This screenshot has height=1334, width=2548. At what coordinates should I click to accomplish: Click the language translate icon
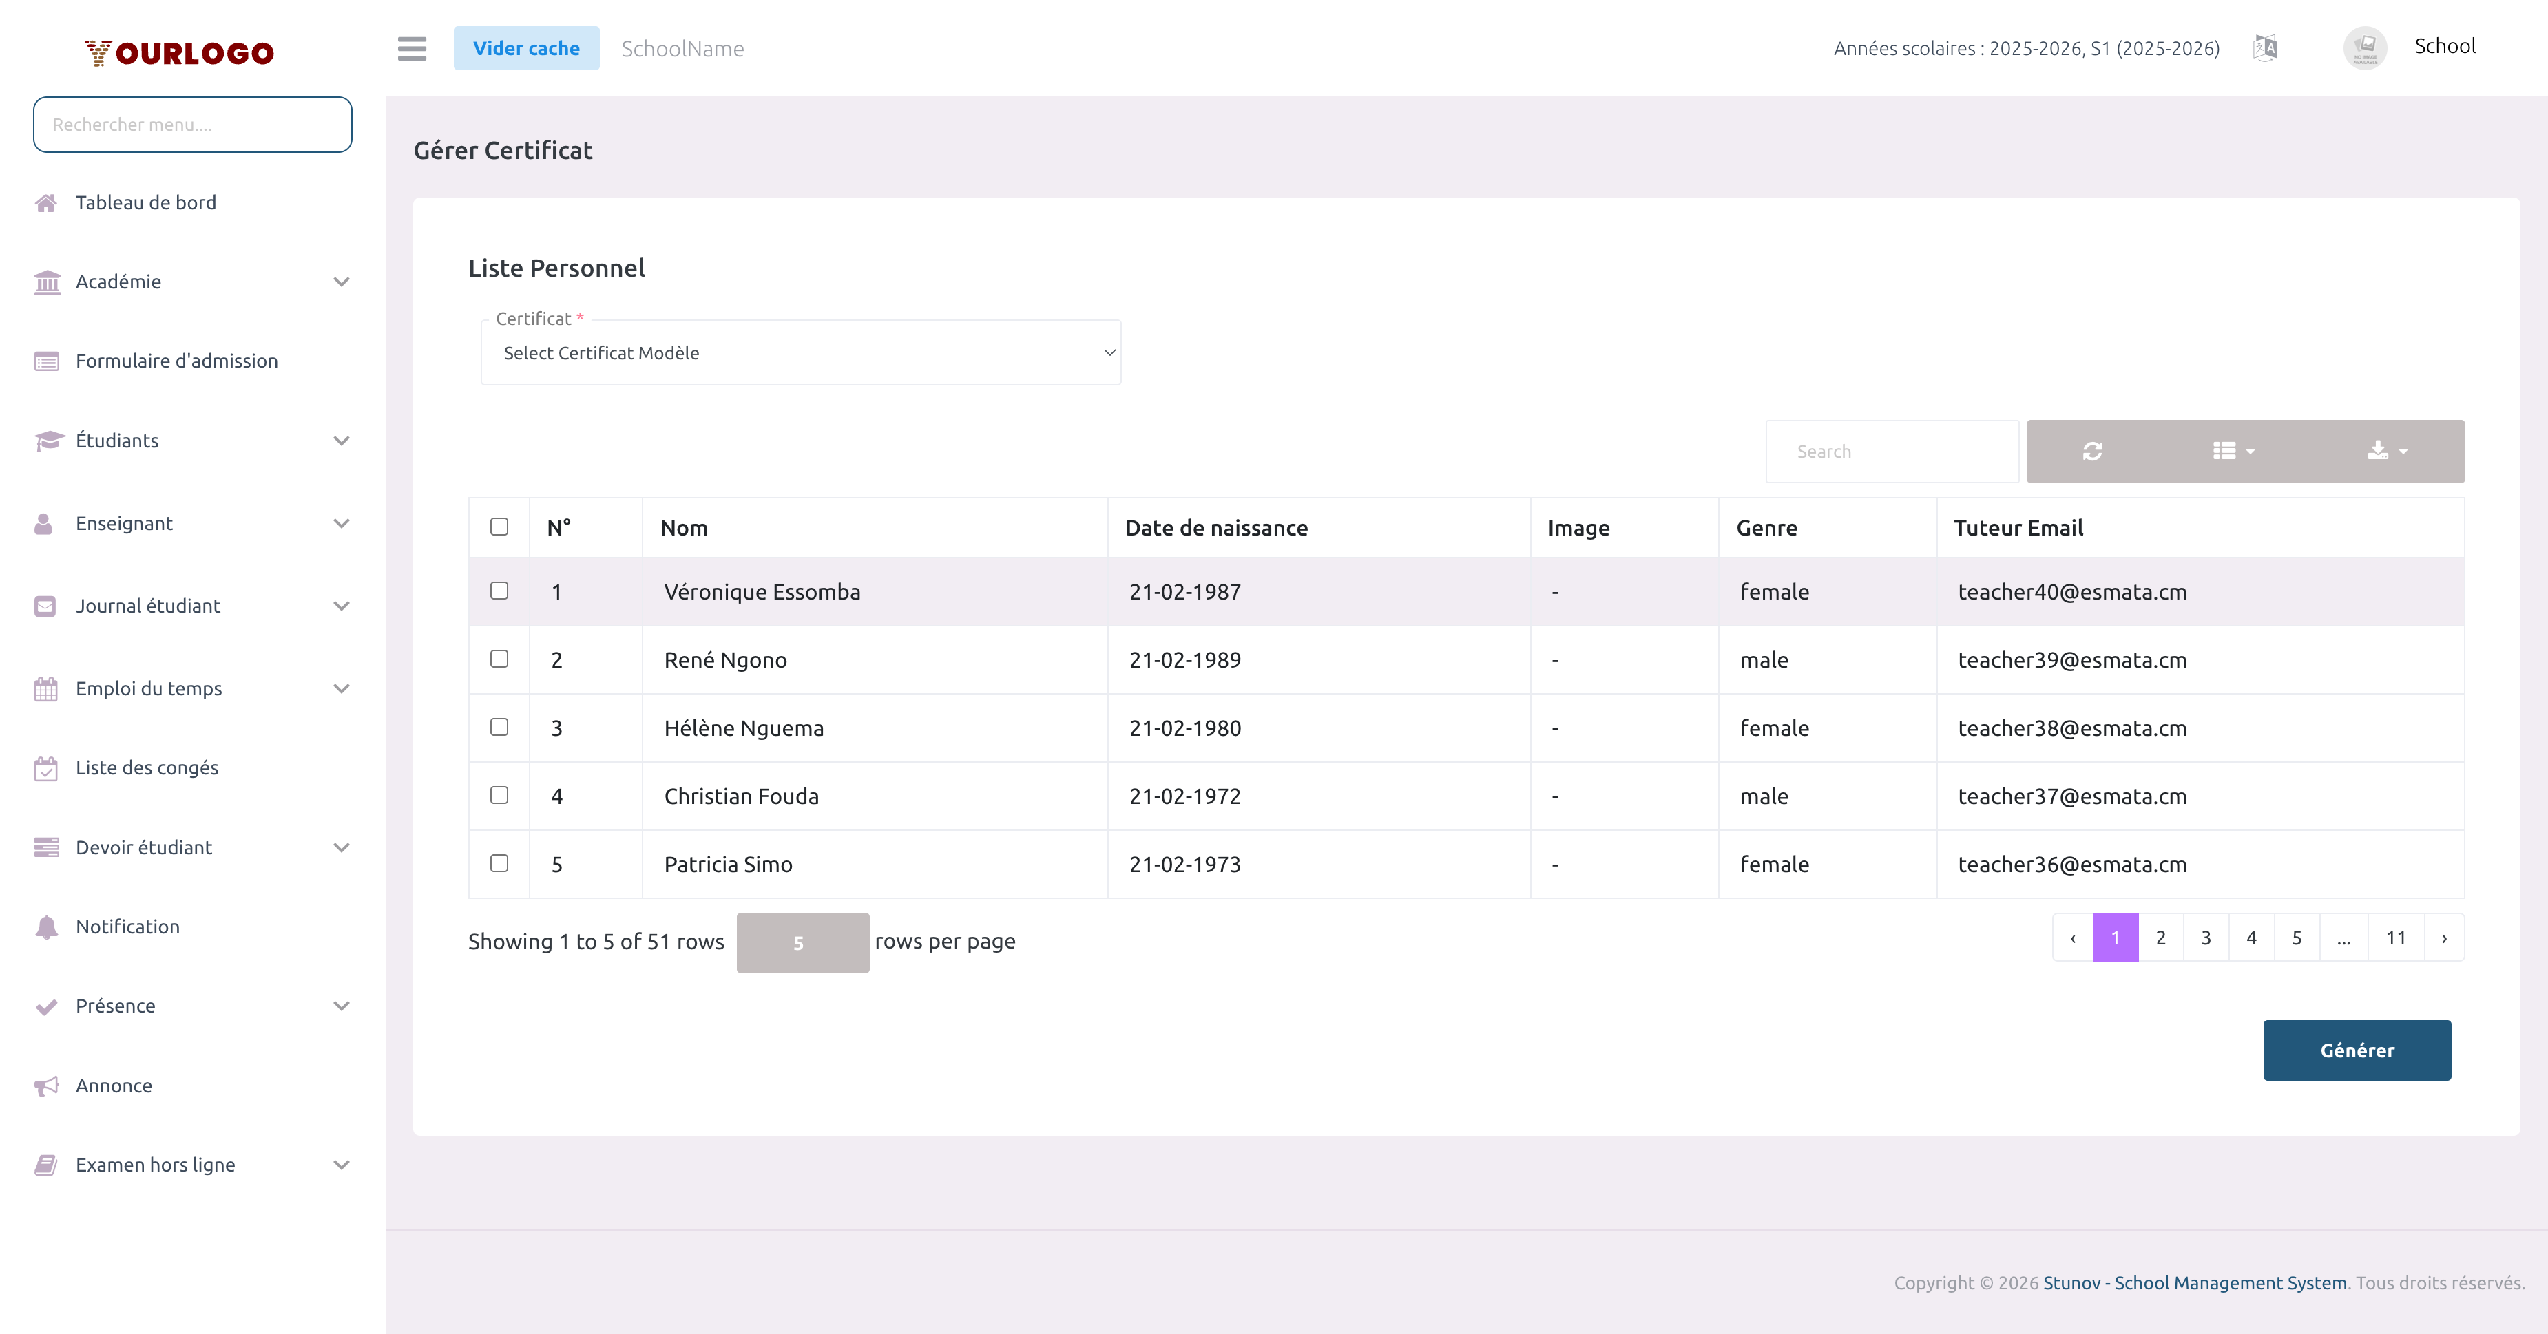(2265, 47)
